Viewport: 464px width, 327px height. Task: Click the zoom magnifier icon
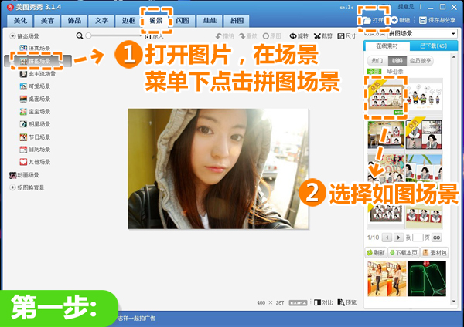80,35
